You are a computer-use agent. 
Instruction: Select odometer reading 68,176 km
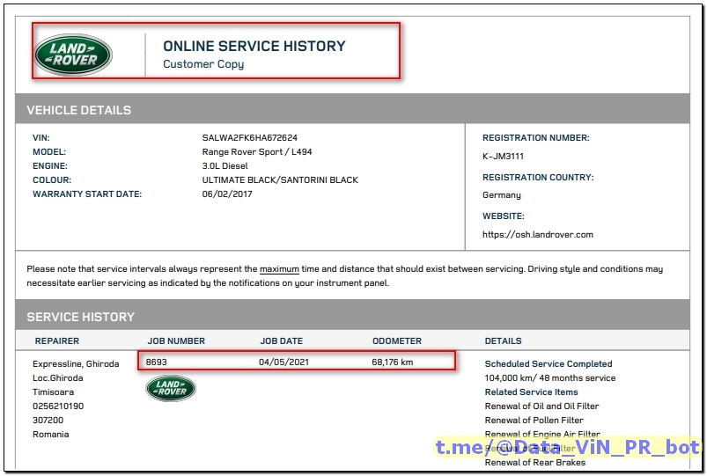393,362
